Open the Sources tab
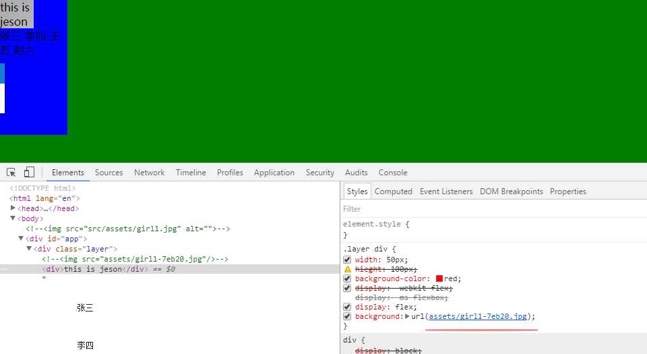The height and width of the screenshot is (354, 647). pyautogui.click(x=109, y=173)
